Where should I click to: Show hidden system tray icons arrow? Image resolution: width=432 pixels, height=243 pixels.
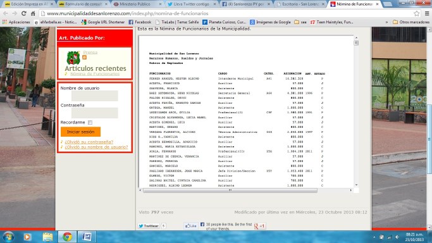(374, 237)
